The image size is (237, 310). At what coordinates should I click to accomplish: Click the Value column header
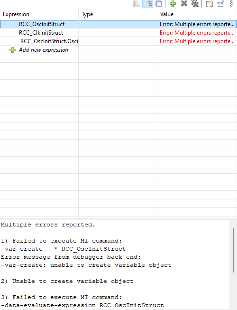pos(197,14)
